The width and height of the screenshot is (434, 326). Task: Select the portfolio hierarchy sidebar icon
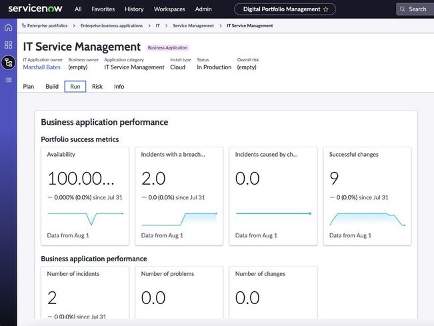point(8,62)
